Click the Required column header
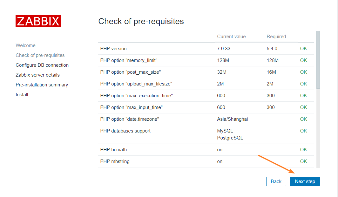338x197 pixels. click(x=276, y=36)
